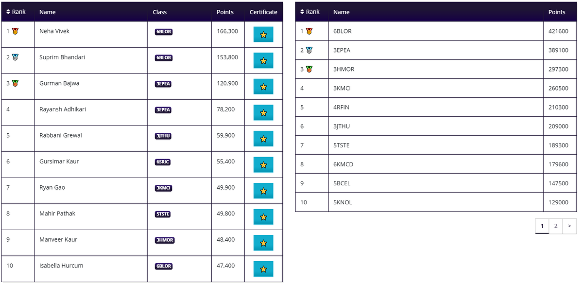
Task: Go to page 2 of class leaderboard
Action: pyautogui.click(x=556, y=226)
